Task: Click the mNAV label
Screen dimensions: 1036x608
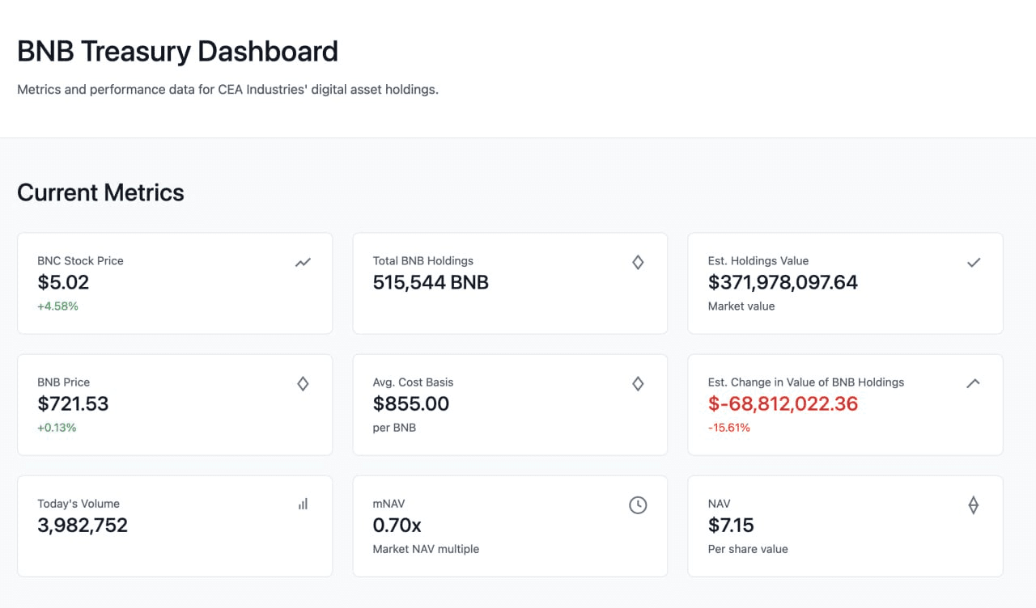Action: tap(389, 504)
